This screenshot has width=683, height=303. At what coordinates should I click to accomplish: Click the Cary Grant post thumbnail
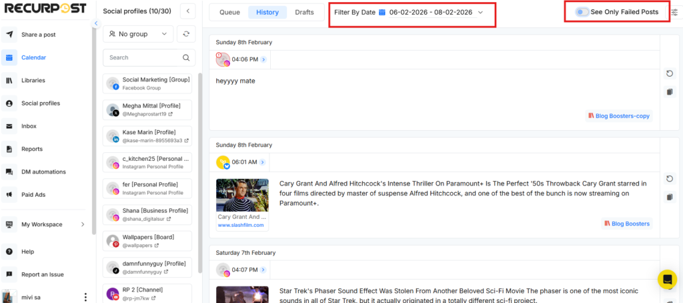(241, 196)
